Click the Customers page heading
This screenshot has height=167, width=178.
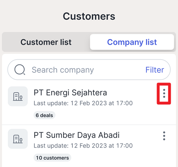(89, 16)
